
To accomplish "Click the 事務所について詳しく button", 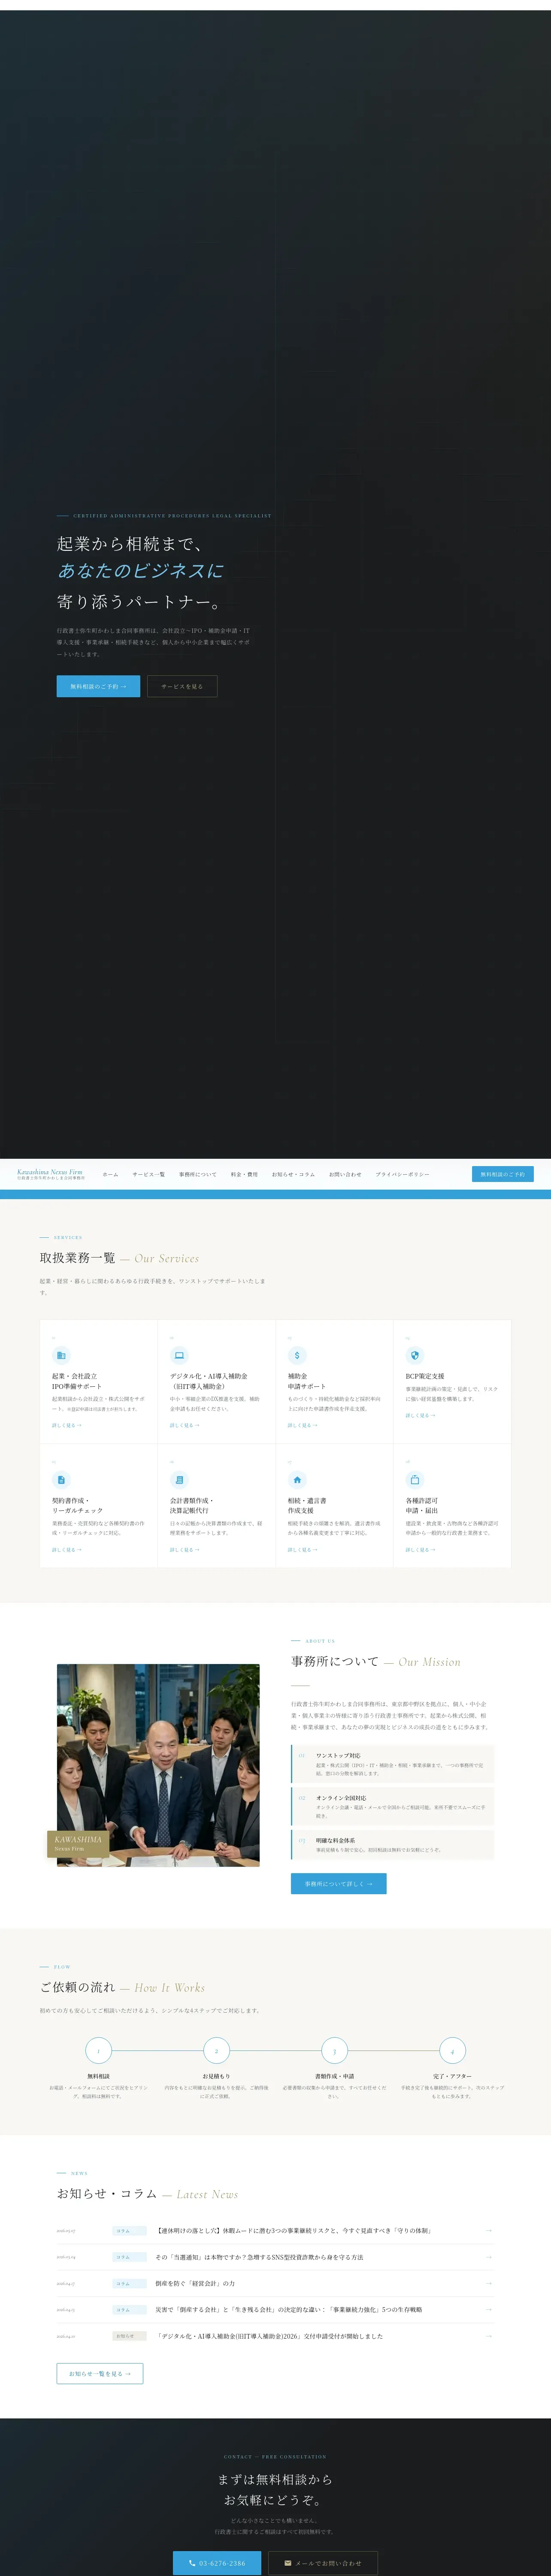I will (x=338, y=1883).
